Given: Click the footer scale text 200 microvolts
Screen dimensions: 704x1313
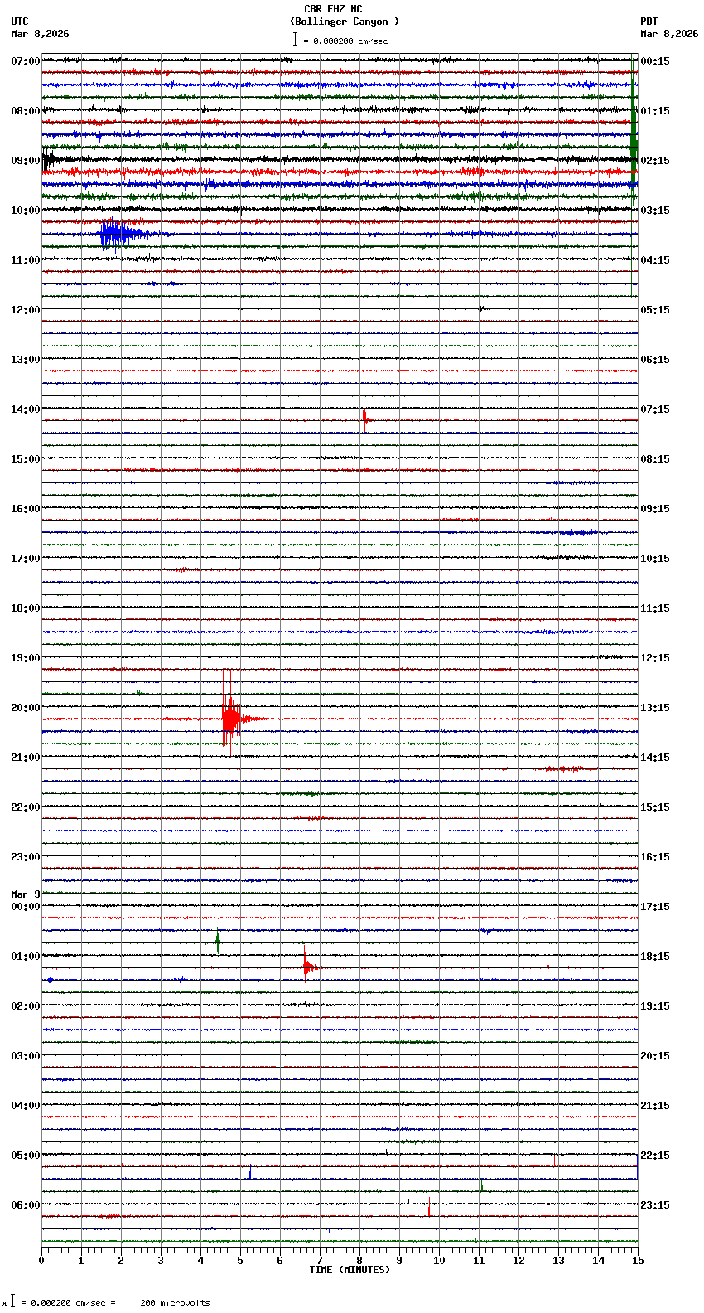Looking at the screenshot, I should coord(175,1303).
